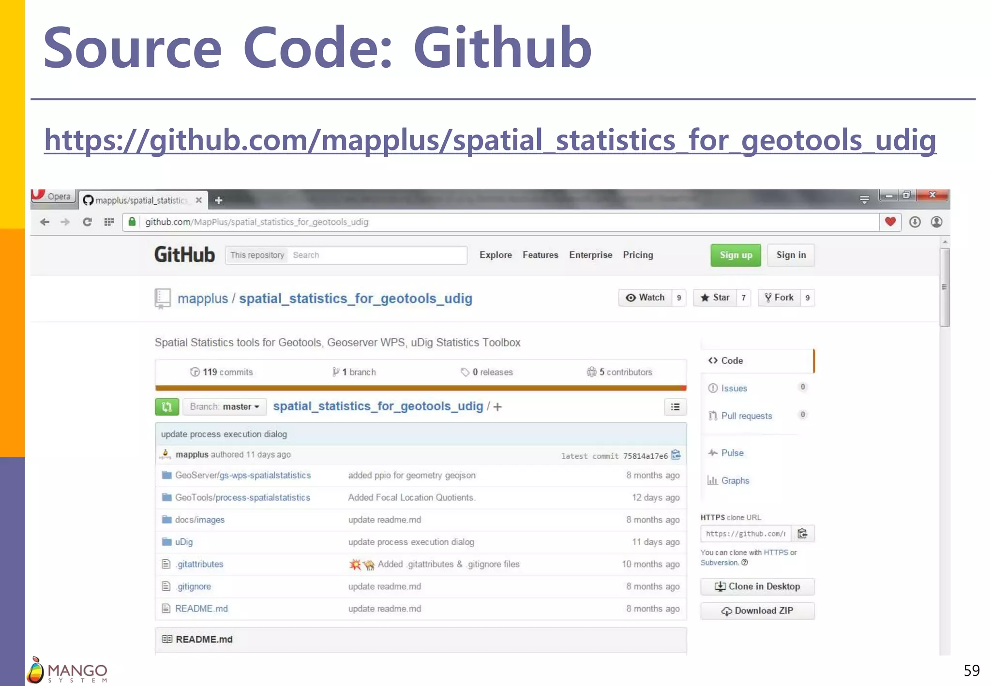This screenshot has width=991, height=686.
Task: Open the Added Focal Location Quotients commit
Action: [412, 497]
